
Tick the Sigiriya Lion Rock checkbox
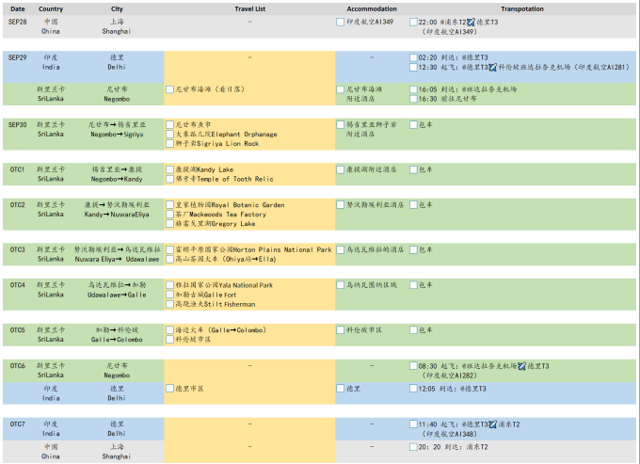[x=169, y=143]
